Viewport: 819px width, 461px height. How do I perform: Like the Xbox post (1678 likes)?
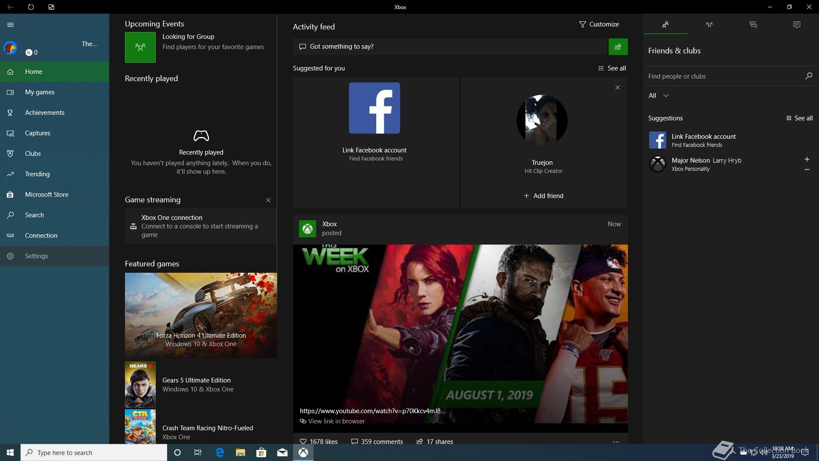(x=319, y=441)
